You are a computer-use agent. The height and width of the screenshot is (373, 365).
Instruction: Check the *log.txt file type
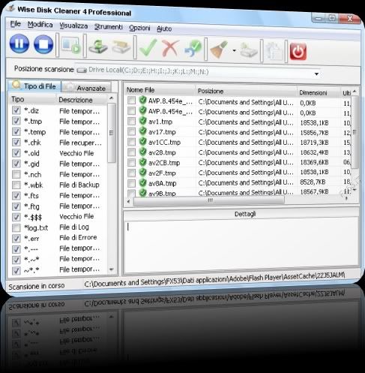pos(16,228)
